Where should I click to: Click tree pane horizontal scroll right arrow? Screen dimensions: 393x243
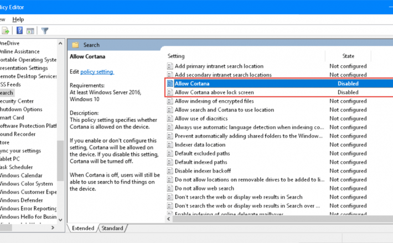pyautogui.click(x=53, y=228)
